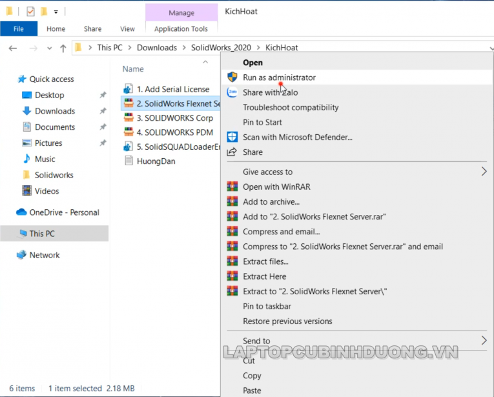Select This PC in navigation pane
Image resolution: width=494 pixels, height=397 pixels.
click(x=54, y=233)
